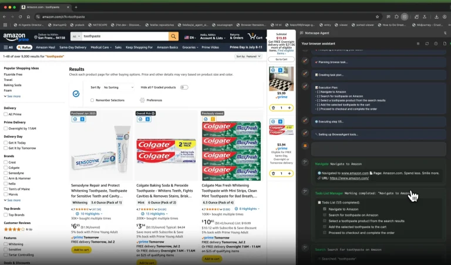Click the toothpaste search input field

pos(125,36)
